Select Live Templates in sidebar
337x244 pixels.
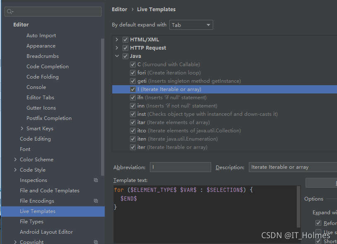[53, 211]
